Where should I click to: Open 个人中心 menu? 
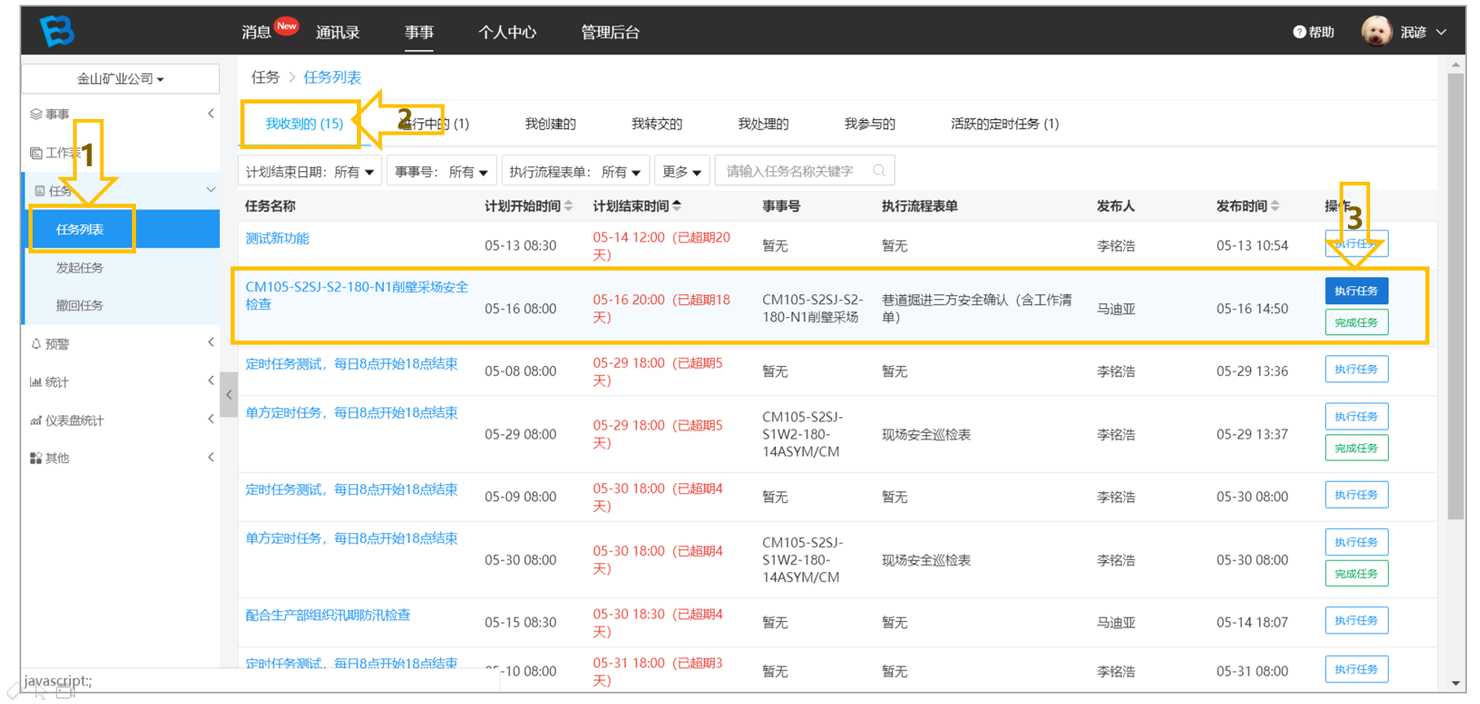(507, 32)
